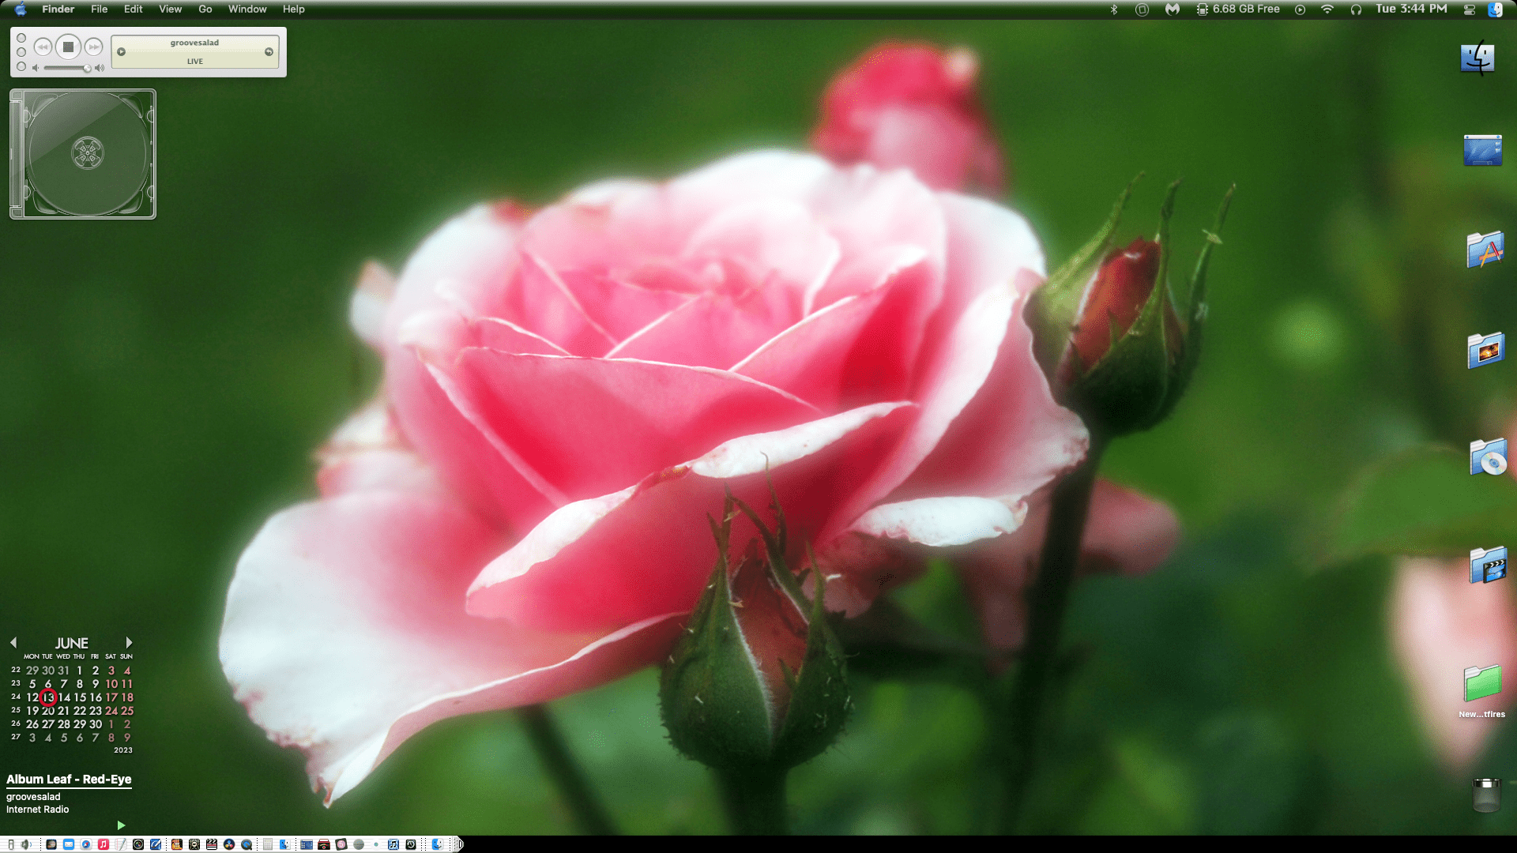Viewport: 1517px width, 853px height.
Task: Stop playback in the iTunes mini player
Action: point(69,47)
